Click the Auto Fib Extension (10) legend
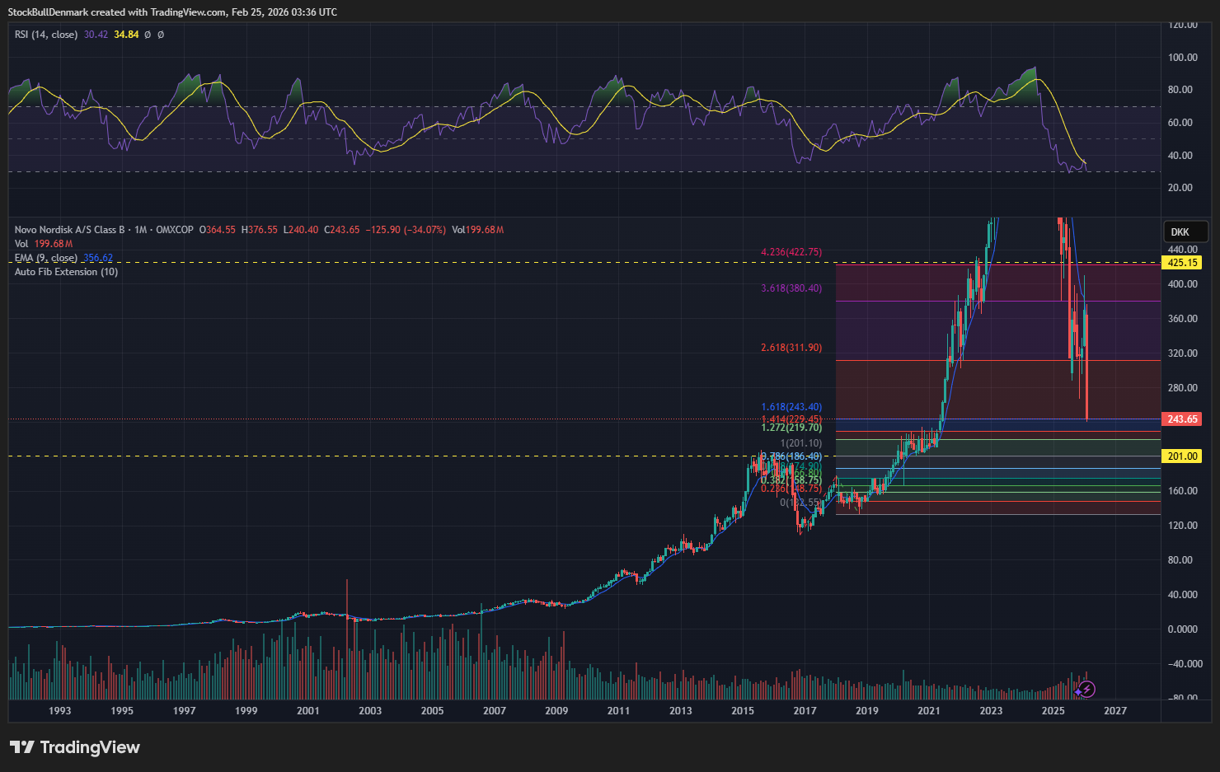This screenshot has height=772, width=1220. coord(66,272)
